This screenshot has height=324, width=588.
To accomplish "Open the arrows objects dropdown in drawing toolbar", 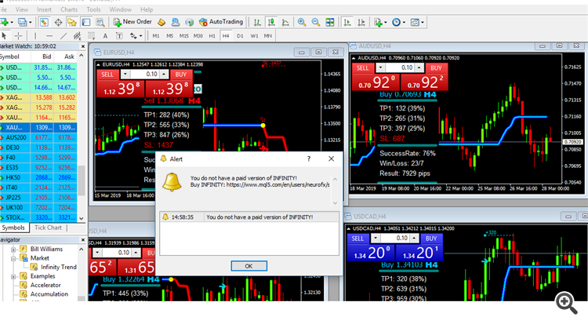I will point(140,36).
